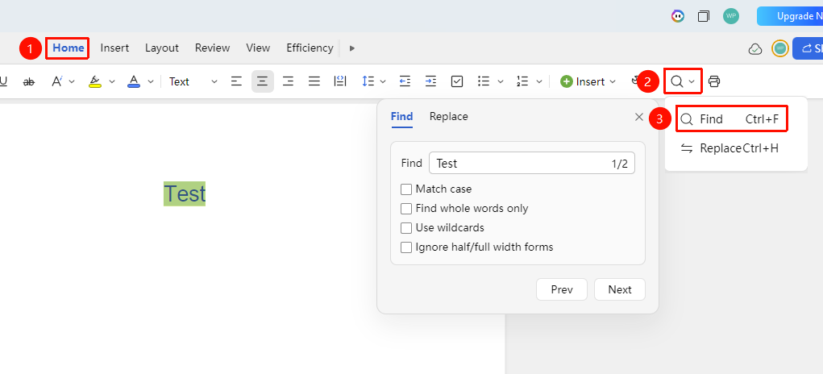Click the font size style icon
823x374 pixels.
click(56, 81)
